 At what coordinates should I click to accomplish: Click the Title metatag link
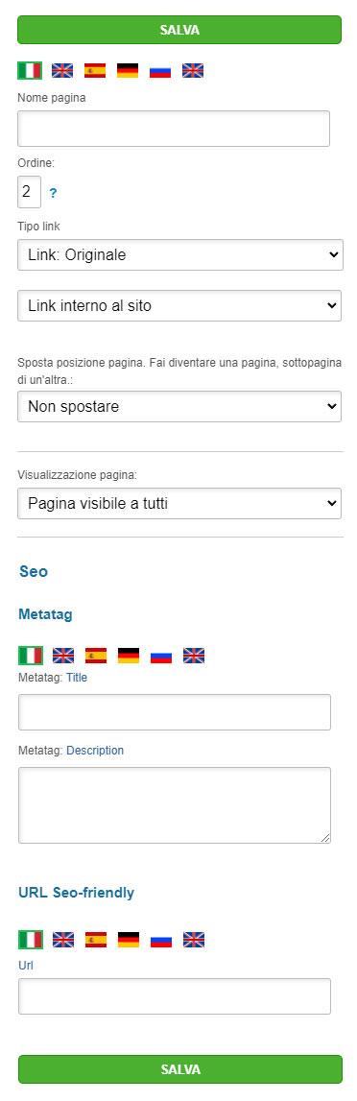[x=77, y=678]
